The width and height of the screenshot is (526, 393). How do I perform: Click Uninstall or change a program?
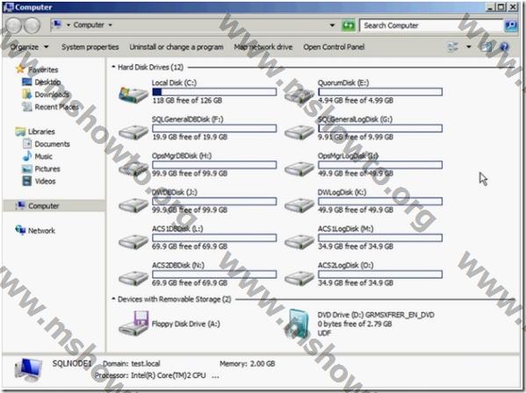(177, 46)
